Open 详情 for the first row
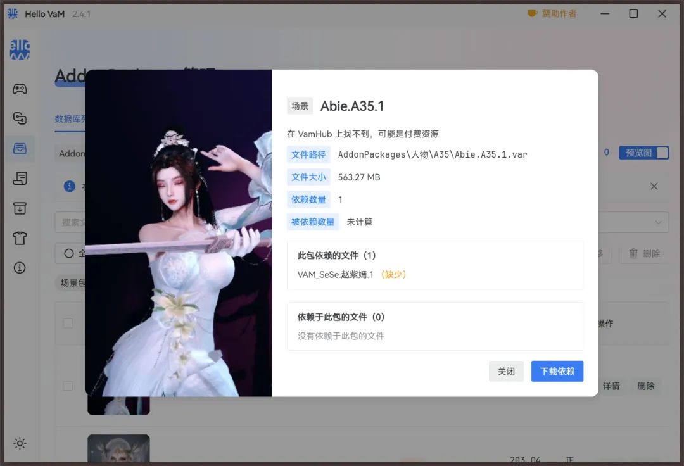This screenshot has width=684, height=466. (611, 386)
